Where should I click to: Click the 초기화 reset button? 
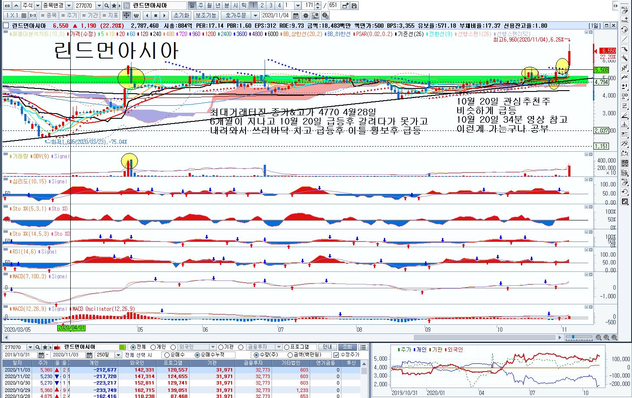pyautogui.click(x=181, y=16)
